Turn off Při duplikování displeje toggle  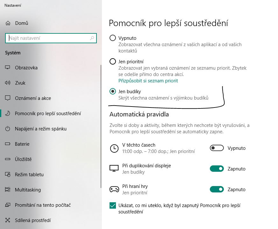click(x=217, y=169)
